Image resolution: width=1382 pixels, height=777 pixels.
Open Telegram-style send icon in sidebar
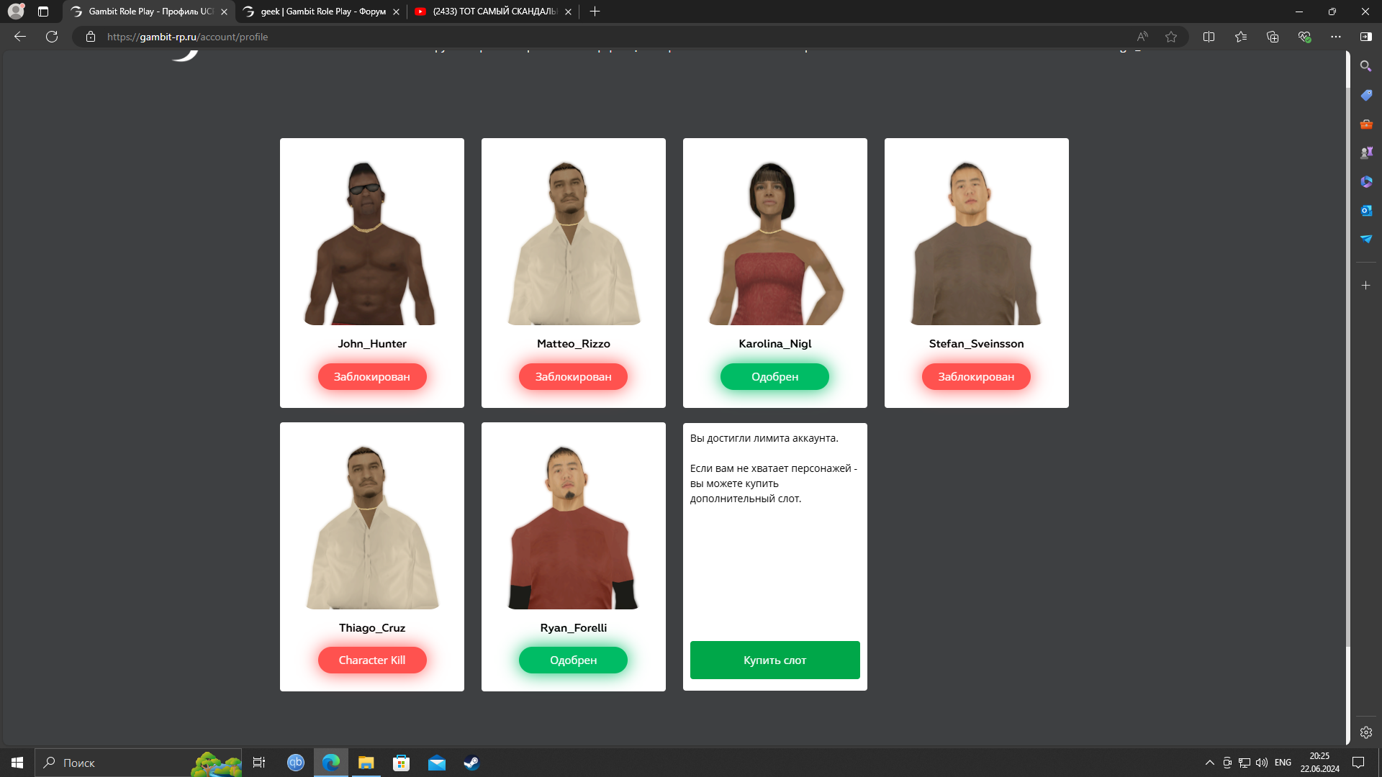pyautogui.click(x=1365, y=239)
